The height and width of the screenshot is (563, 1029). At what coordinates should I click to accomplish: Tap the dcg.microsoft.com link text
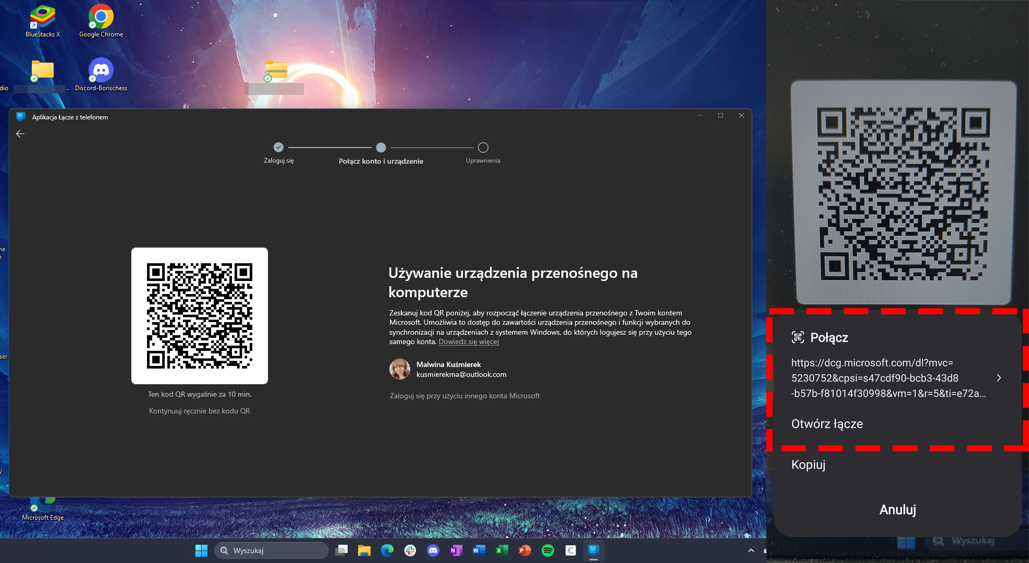[x=888, y=378]
